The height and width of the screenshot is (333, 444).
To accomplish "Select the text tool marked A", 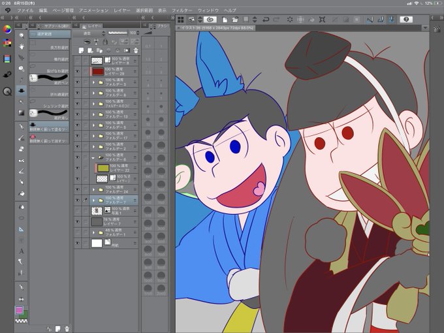I will click(x=22, y=251).
